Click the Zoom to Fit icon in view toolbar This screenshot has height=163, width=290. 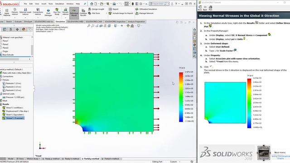coord(89,26)
